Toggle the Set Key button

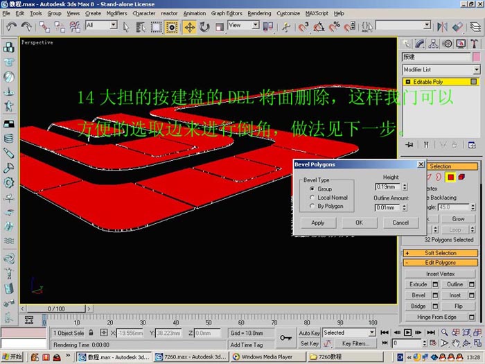point(309,343)
